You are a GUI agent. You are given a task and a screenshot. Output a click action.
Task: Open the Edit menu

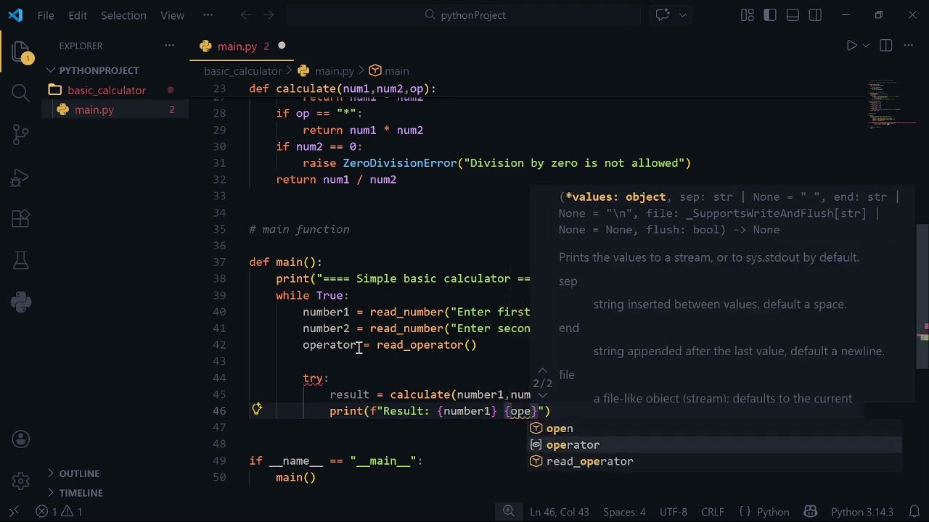78,14
